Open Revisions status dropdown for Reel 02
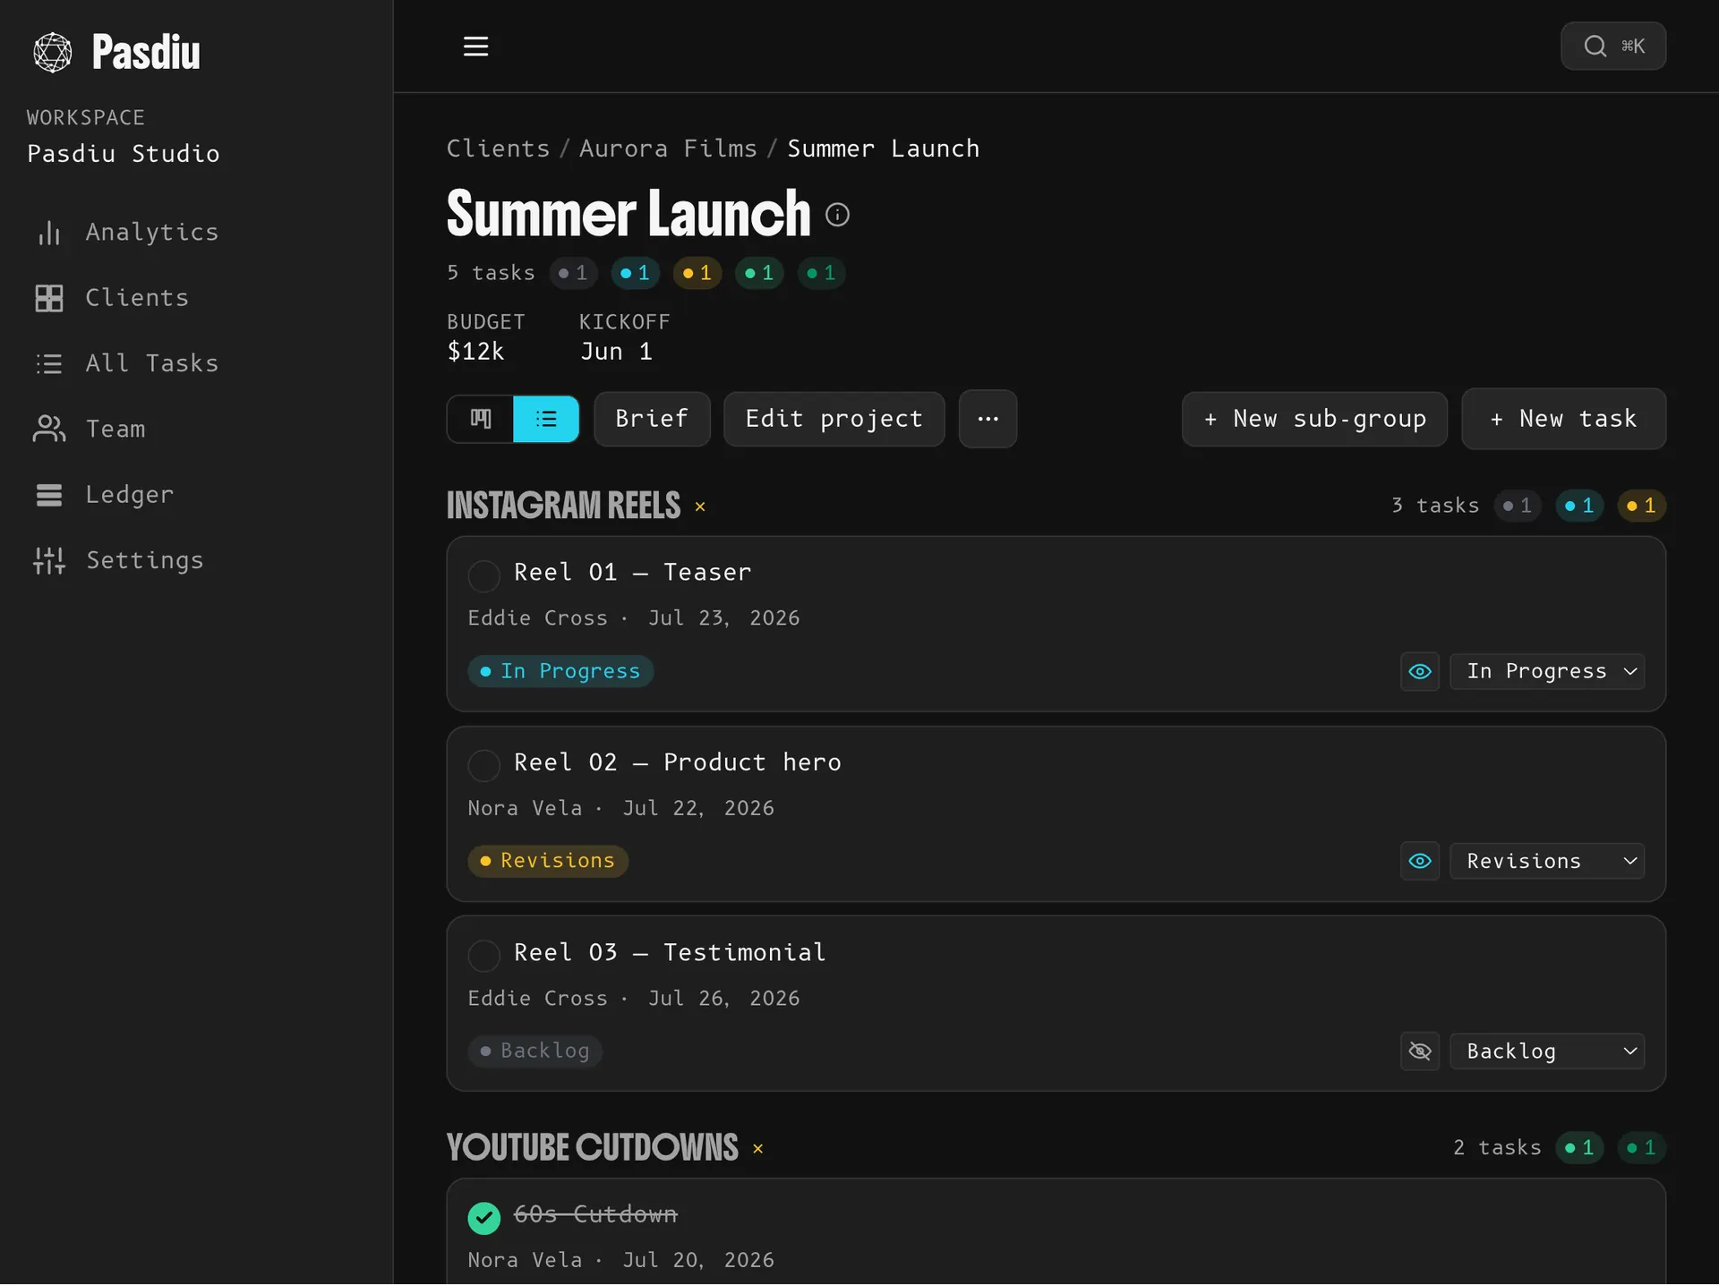1719x1285 pixels. 1547,861
